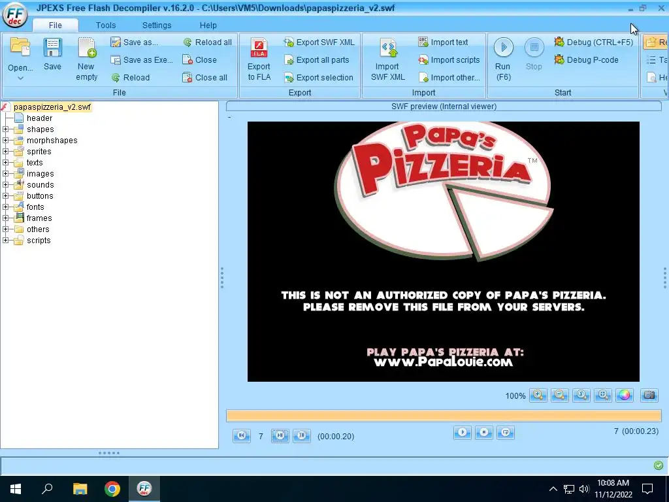Click the SWF preview canvas
The width and height of the screenshot is (669, 502).
pyautogui.click(x=444, y=252)
